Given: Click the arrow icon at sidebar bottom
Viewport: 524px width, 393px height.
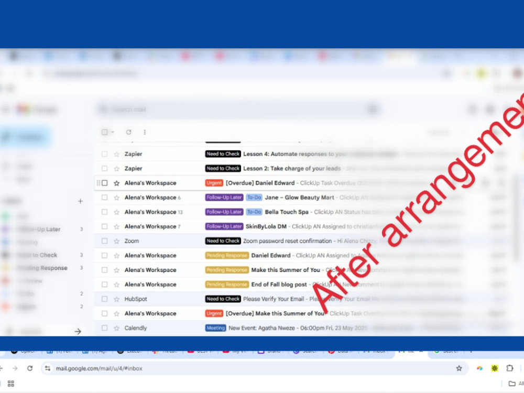Looking at the screenshot, I should (x=78, y=332).
